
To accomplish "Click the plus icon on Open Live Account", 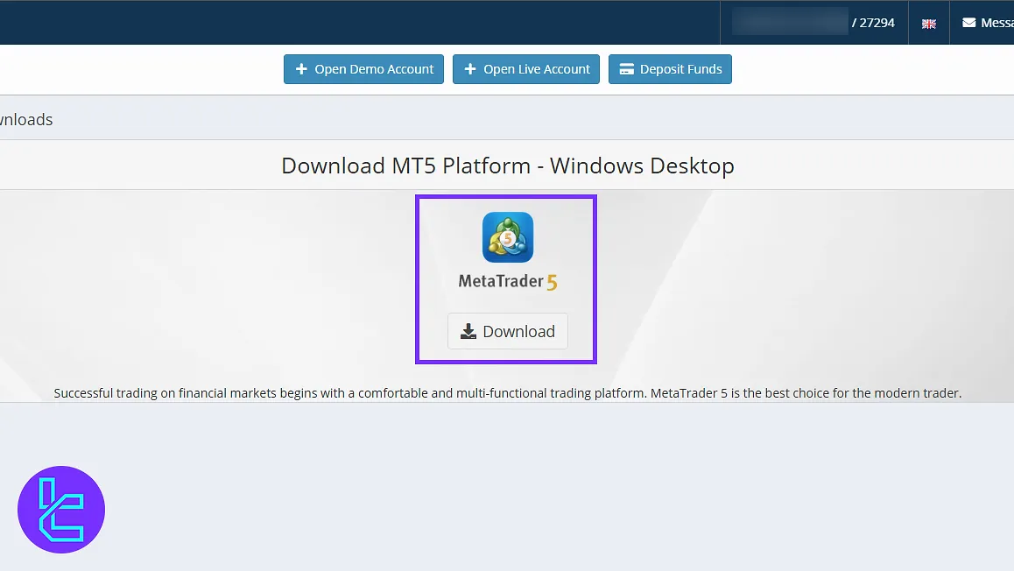I will [470, 69].
